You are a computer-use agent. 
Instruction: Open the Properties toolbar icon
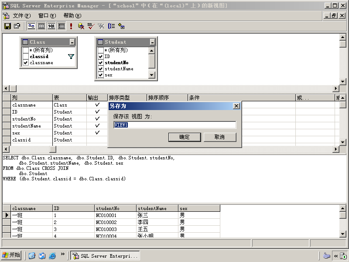click(x=17, y=26)
